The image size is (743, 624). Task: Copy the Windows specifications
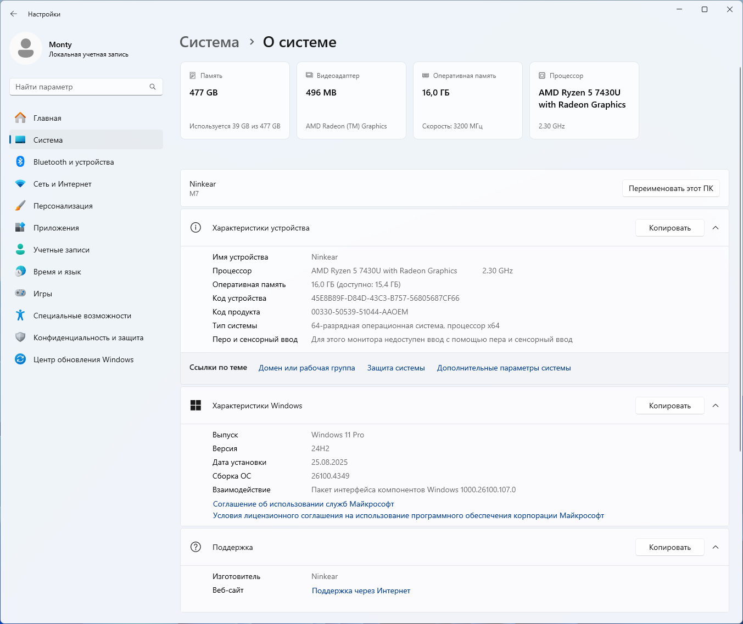[669, 406]
